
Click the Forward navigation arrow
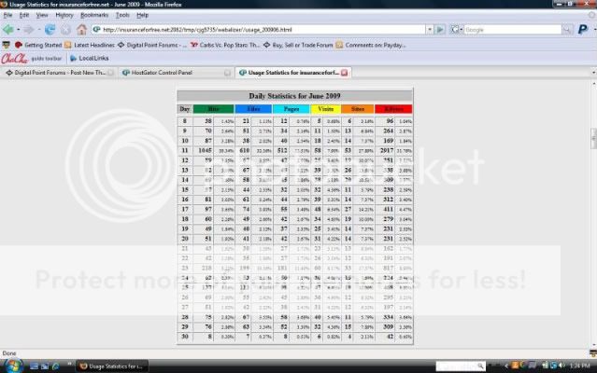(x=29, y=29)
